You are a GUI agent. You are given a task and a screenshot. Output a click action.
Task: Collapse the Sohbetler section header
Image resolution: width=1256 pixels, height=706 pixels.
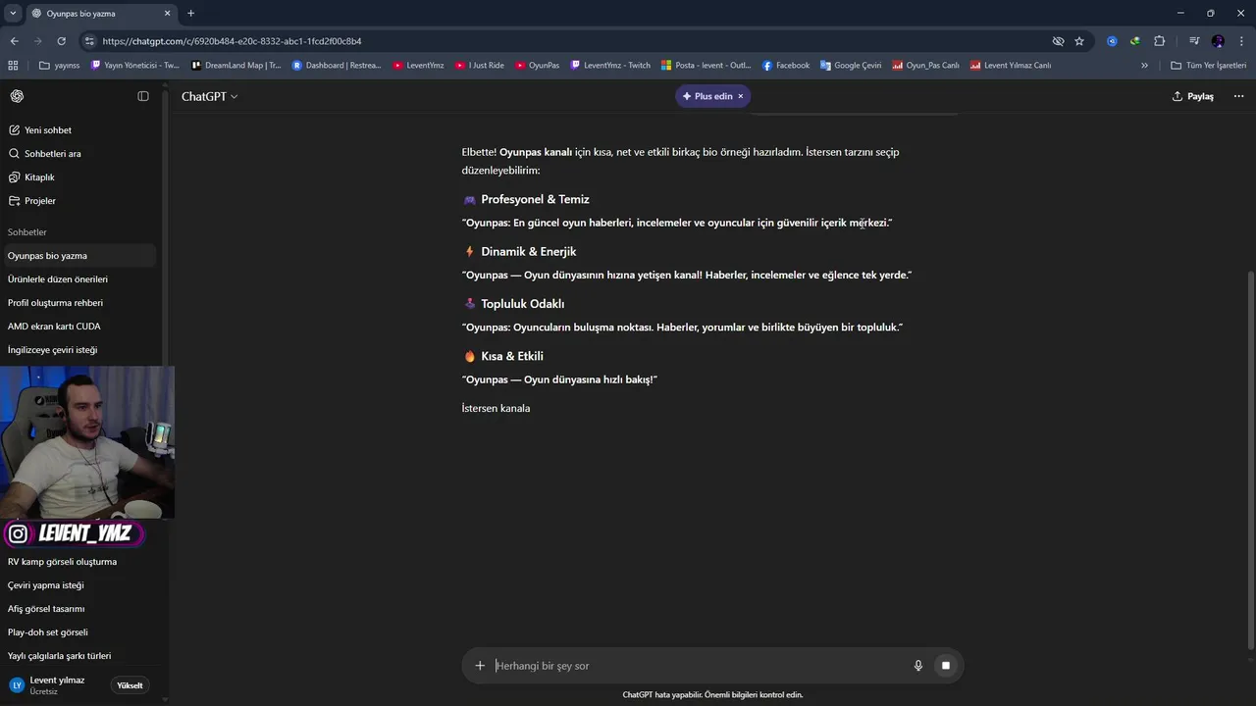click(x=27, y=232)
